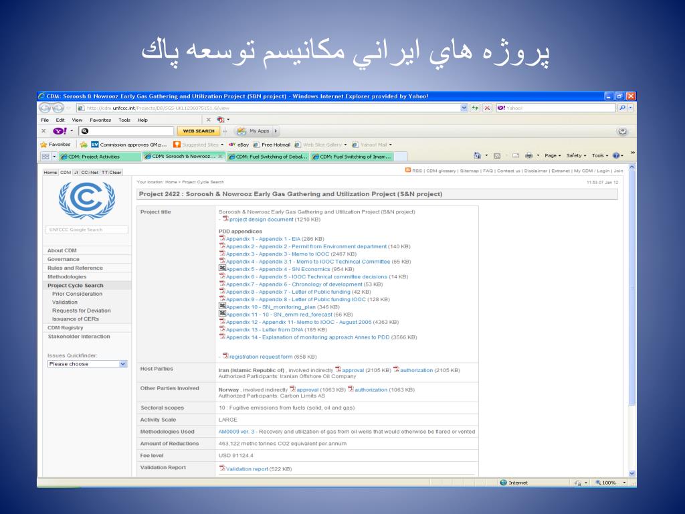Click the Print icon in command bar
The image size is (685, 514).
coord(528,155)
